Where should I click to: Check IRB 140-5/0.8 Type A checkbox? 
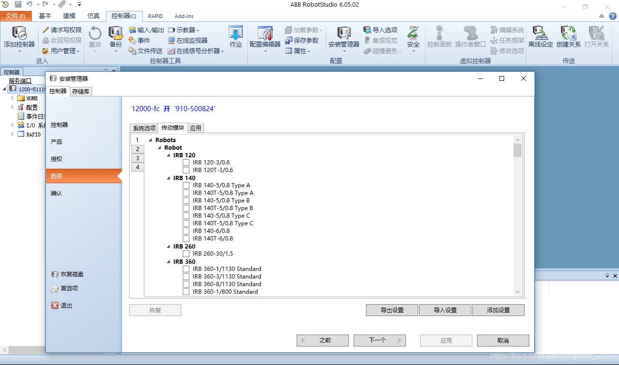click(x=186, y=185)
